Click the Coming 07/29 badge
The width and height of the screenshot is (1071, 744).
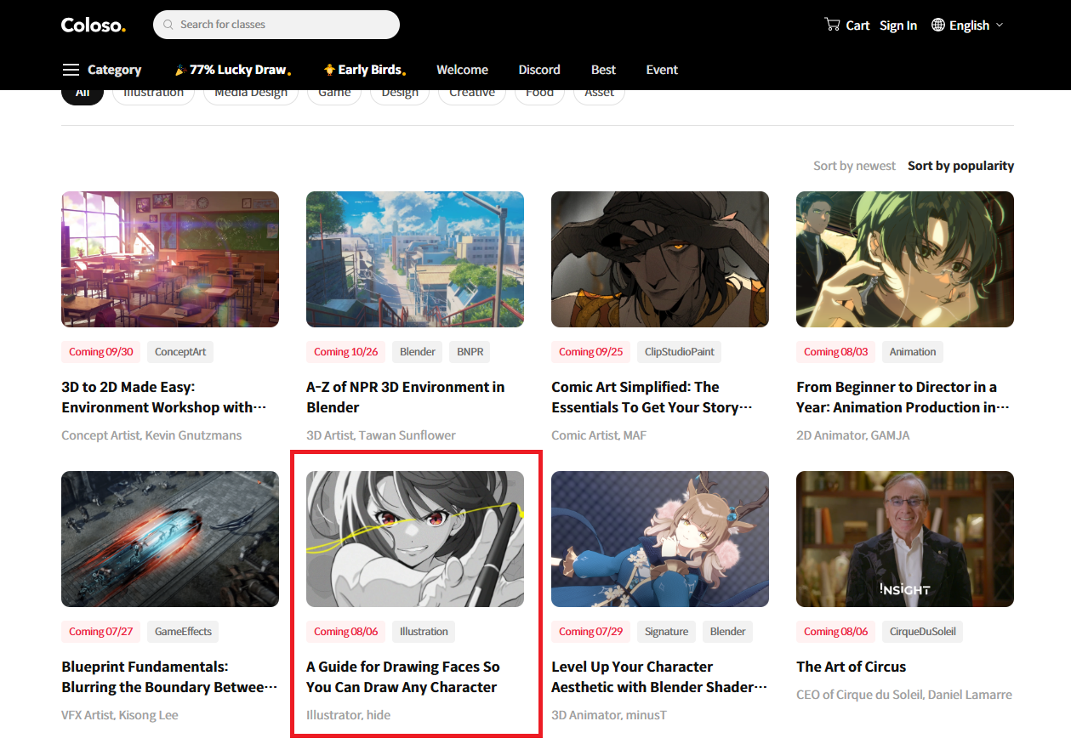[x=591, y=632]
